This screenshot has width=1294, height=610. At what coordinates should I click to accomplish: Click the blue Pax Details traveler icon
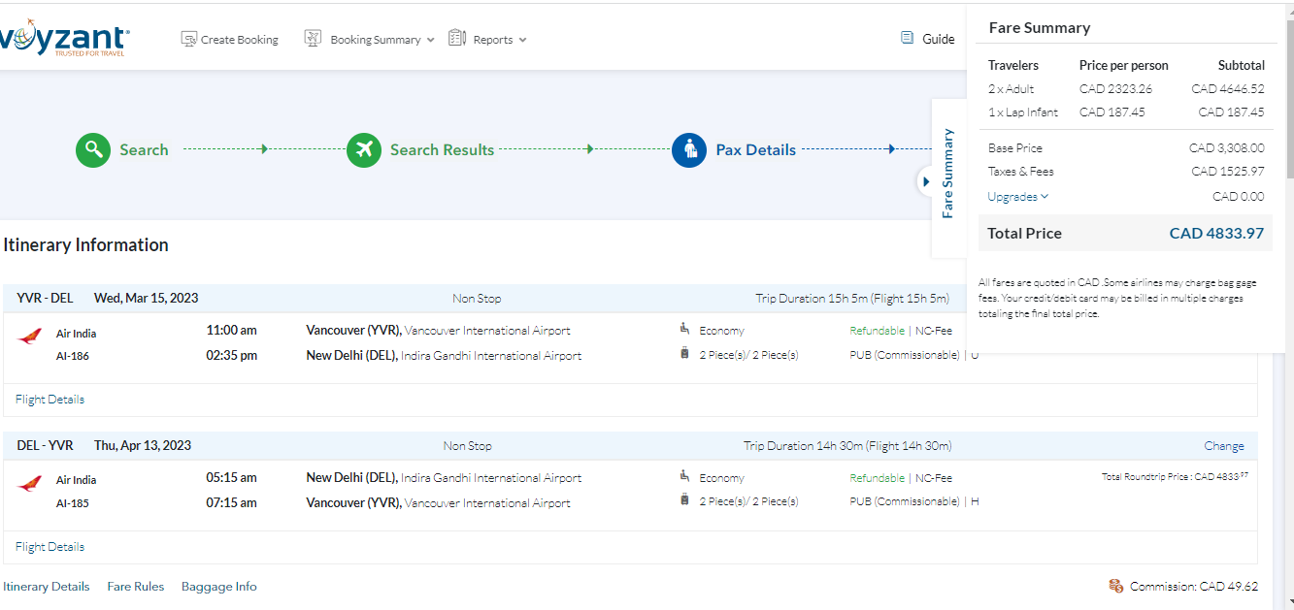tap(689, 149)
